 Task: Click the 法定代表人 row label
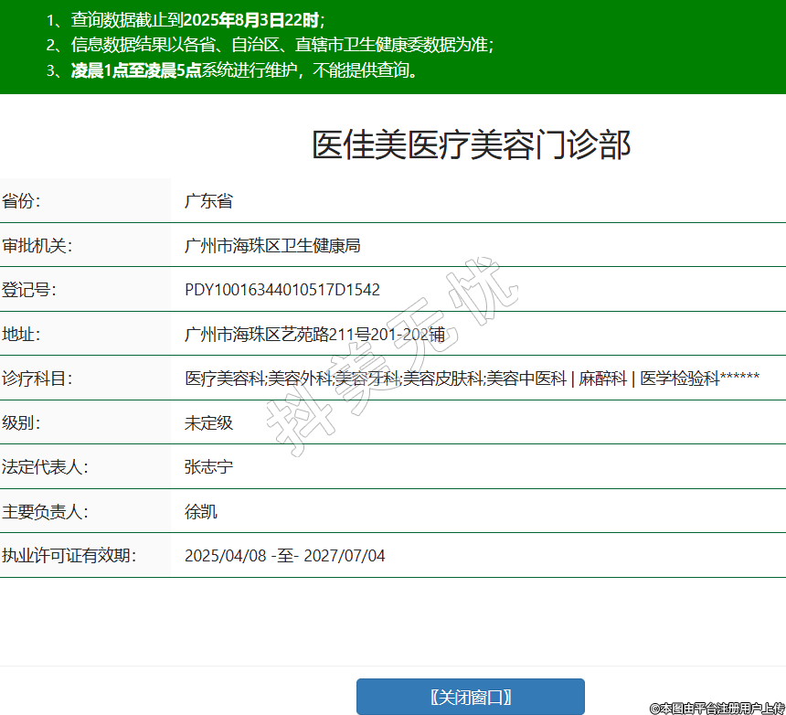[x=45, y=467]
